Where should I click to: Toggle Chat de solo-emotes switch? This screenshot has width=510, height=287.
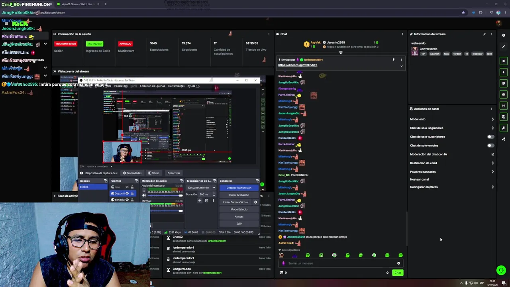pyautogui.click(x=491, y=145)
